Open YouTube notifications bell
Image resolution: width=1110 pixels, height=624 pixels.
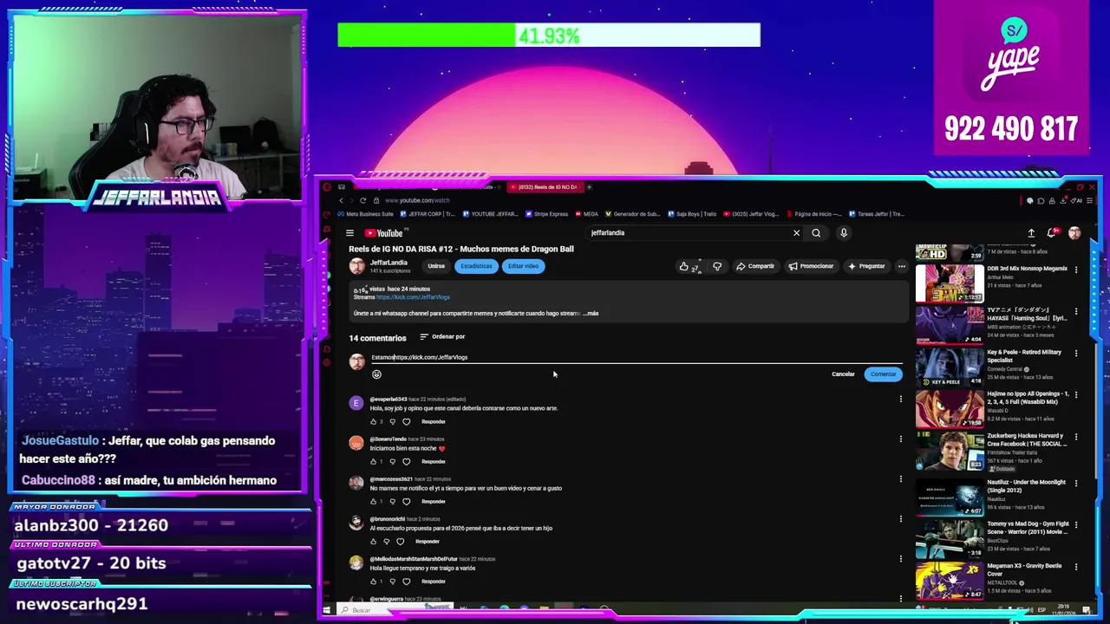(x=1052, y=233)
